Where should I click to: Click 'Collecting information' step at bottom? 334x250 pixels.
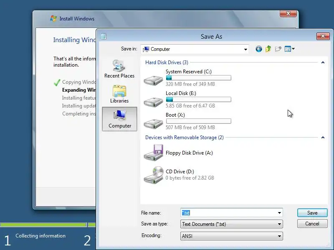[40, 236]
